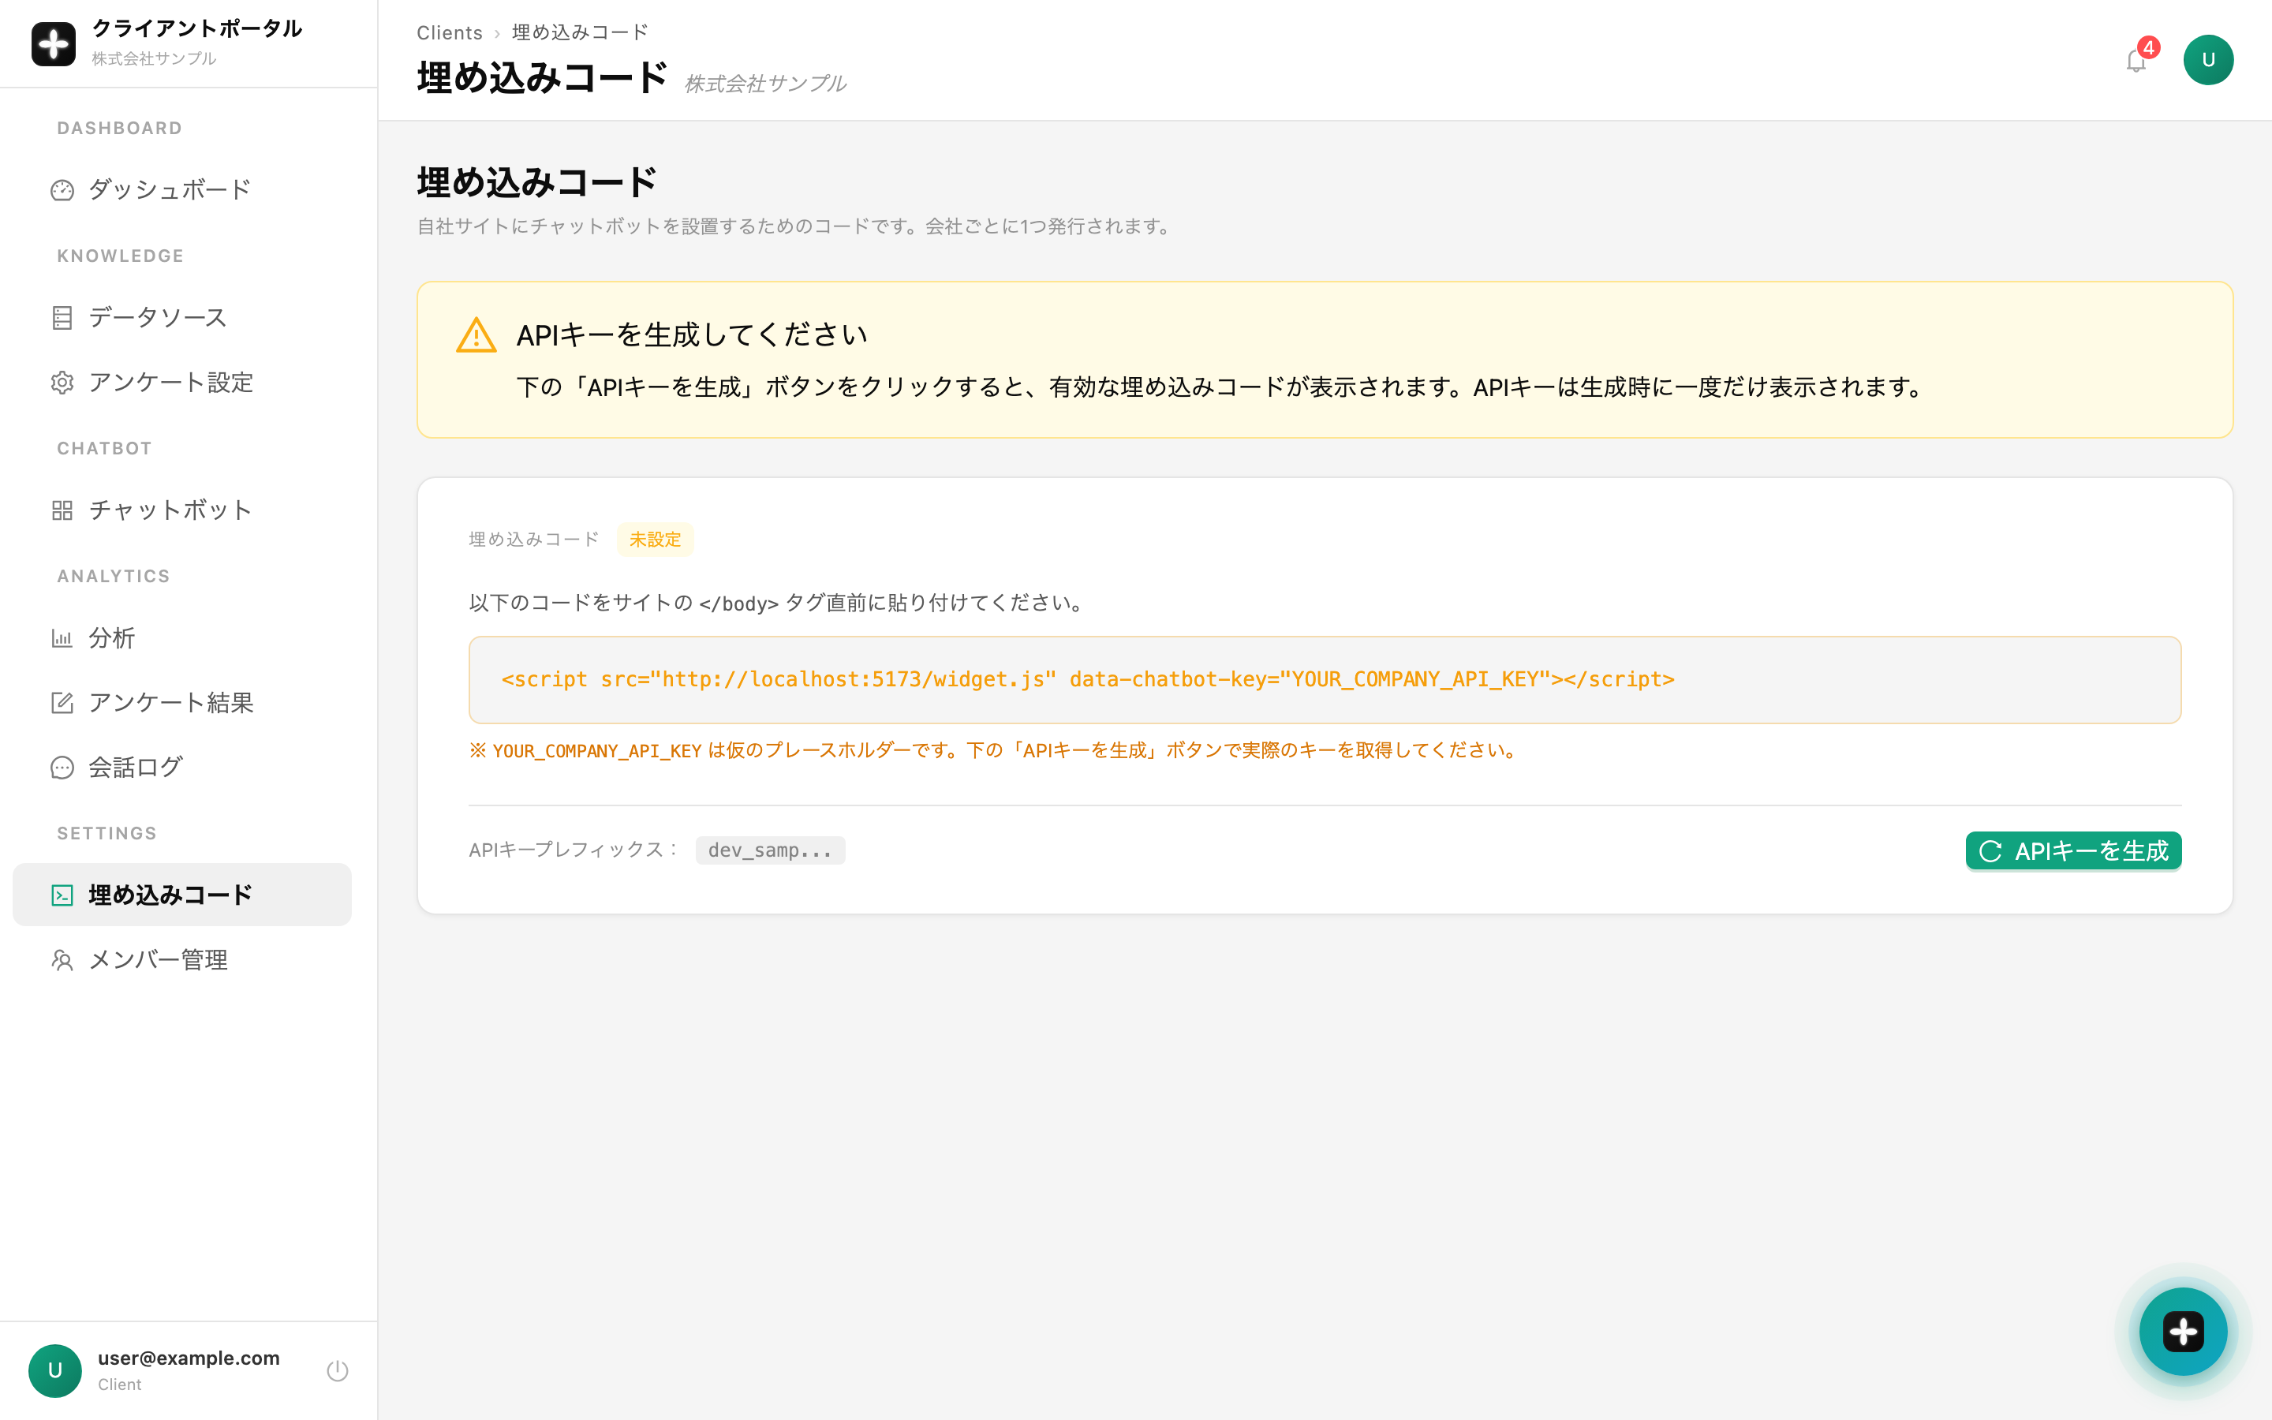
Task: Click the logout power icon
Action: click(x=338, y=1370)
